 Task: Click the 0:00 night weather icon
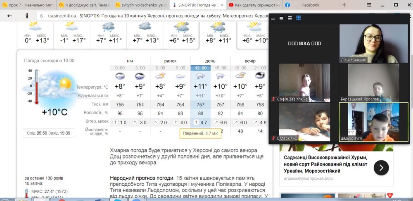pyautogui.click(x=120, y=76)
